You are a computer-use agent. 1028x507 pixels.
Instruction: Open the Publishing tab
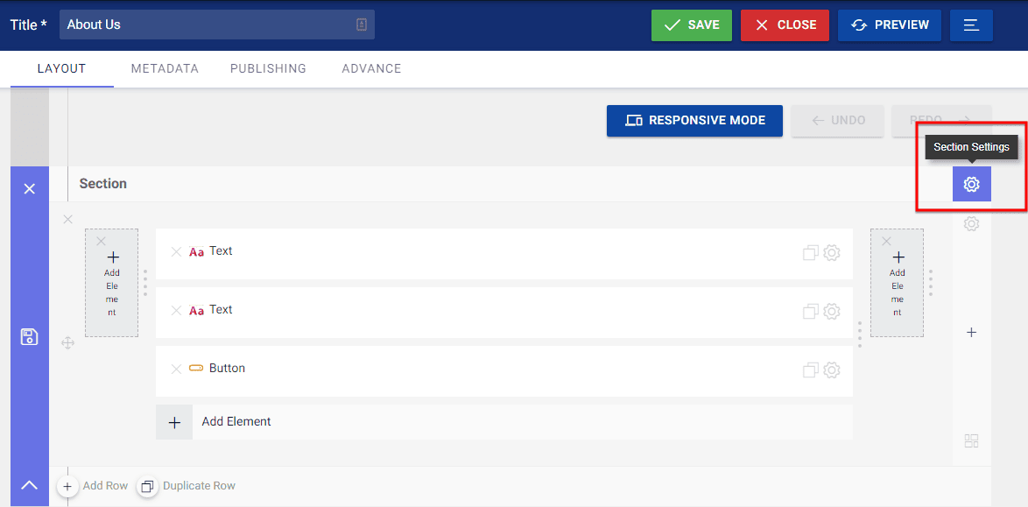268,68
